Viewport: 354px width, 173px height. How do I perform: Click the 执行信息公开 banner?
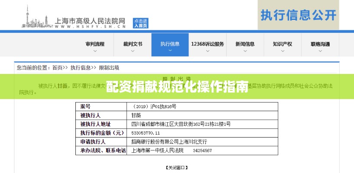(298, 15)
